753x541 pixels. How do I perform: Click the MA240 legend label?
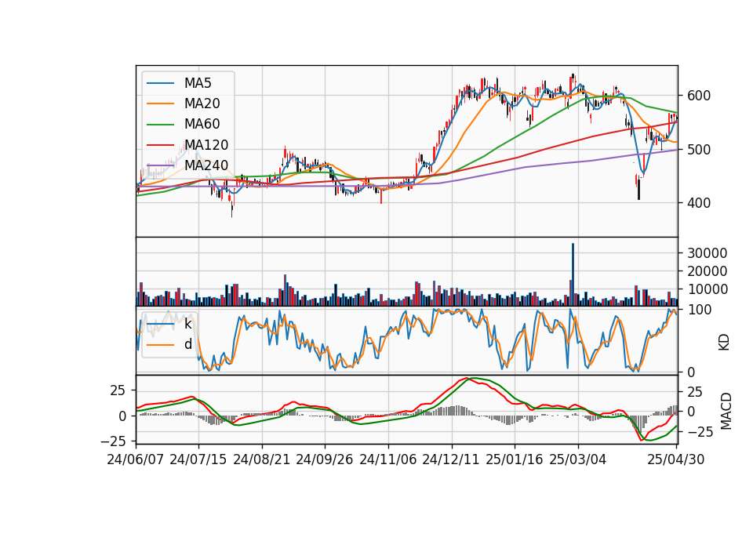[206, 165]
